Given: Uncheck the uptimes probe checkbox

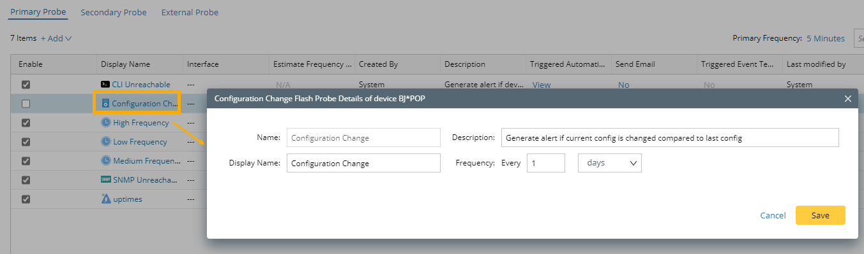Looking at the screenshot, I should 26,199.
